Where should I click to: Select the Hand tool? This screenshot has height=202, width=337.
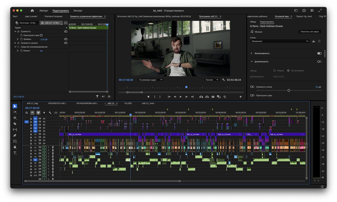pos(15,147)
